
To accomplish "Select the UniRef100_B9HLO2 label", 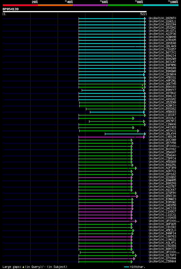I will tap(162, 96).
